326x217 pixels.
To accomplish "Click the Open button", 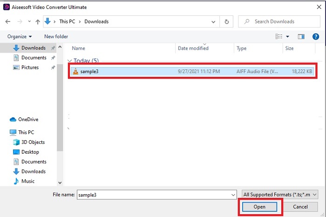I will 259,207.
